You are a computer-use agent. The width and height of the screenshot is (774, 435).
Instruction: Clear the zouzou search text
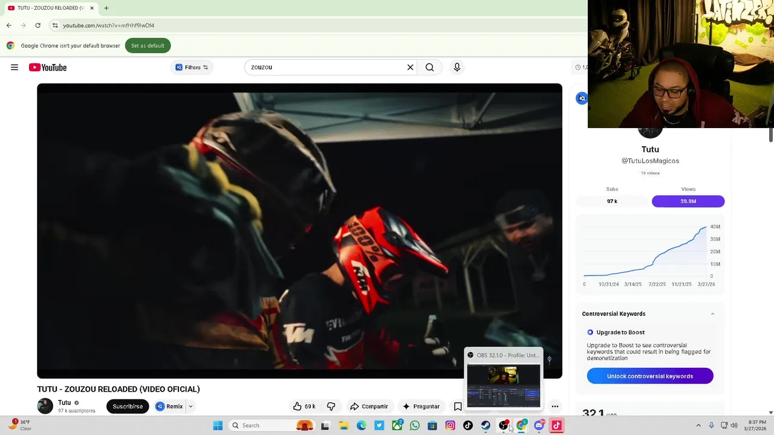tap(410, 67)
